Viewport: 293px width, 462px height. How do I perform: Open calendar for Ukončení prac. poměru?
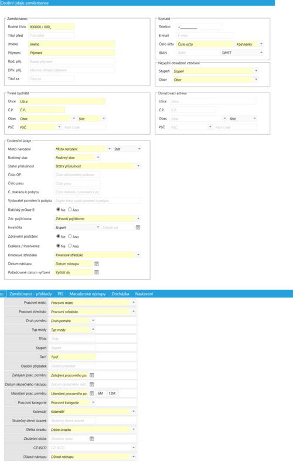(91, 393)
